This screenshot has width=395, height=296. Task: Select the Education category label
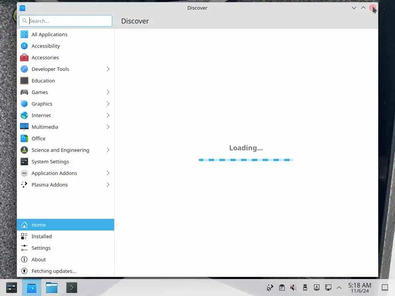tap(43, 81)
